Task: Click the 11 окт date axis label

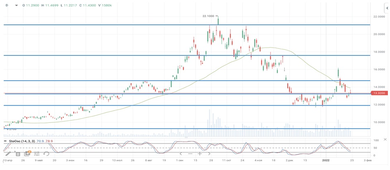Action: point(227,160)
